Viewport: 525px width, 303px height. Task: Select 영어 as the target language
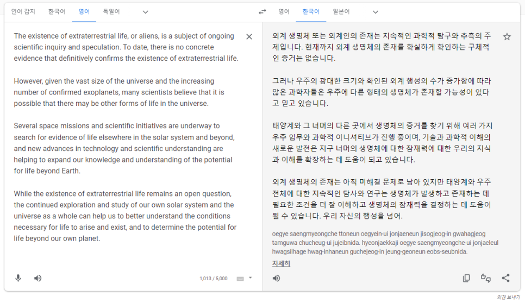(284, 12)
